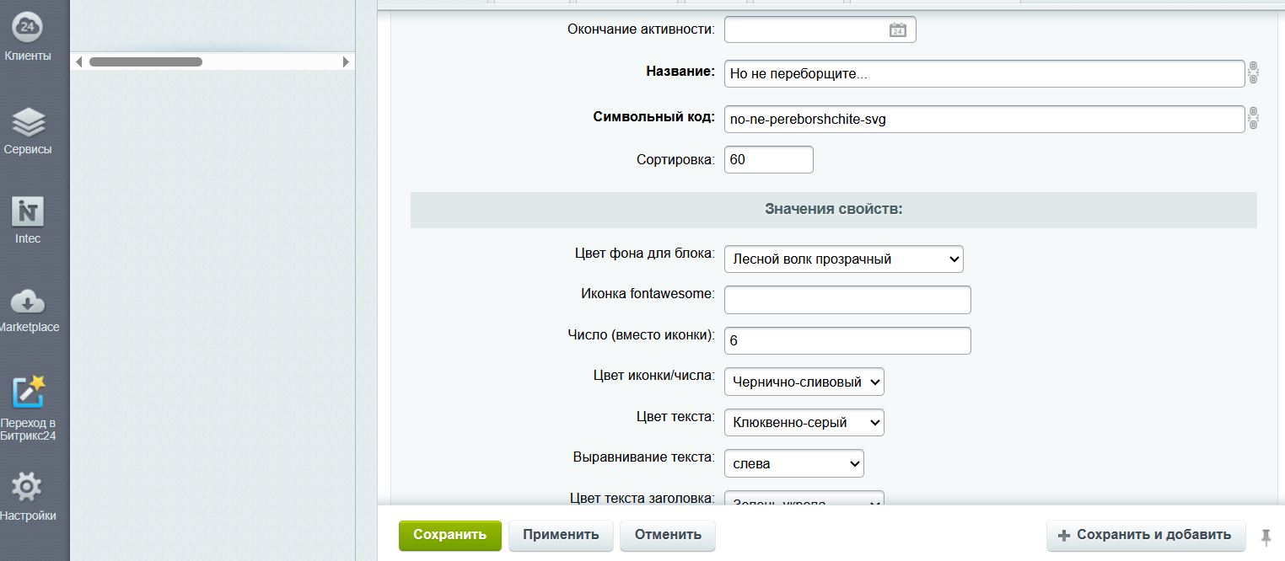
Task: Expand the Цвет фона для блока dropdown
Action: 843,259
